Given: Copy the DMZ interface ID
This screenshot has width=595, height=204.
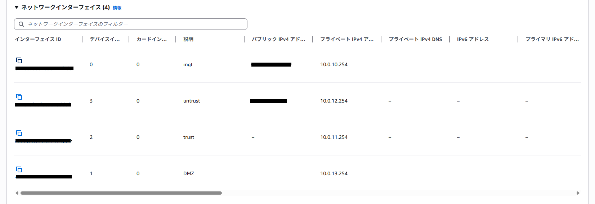Looking at the screenshot, I should click(x=19, y=169).
